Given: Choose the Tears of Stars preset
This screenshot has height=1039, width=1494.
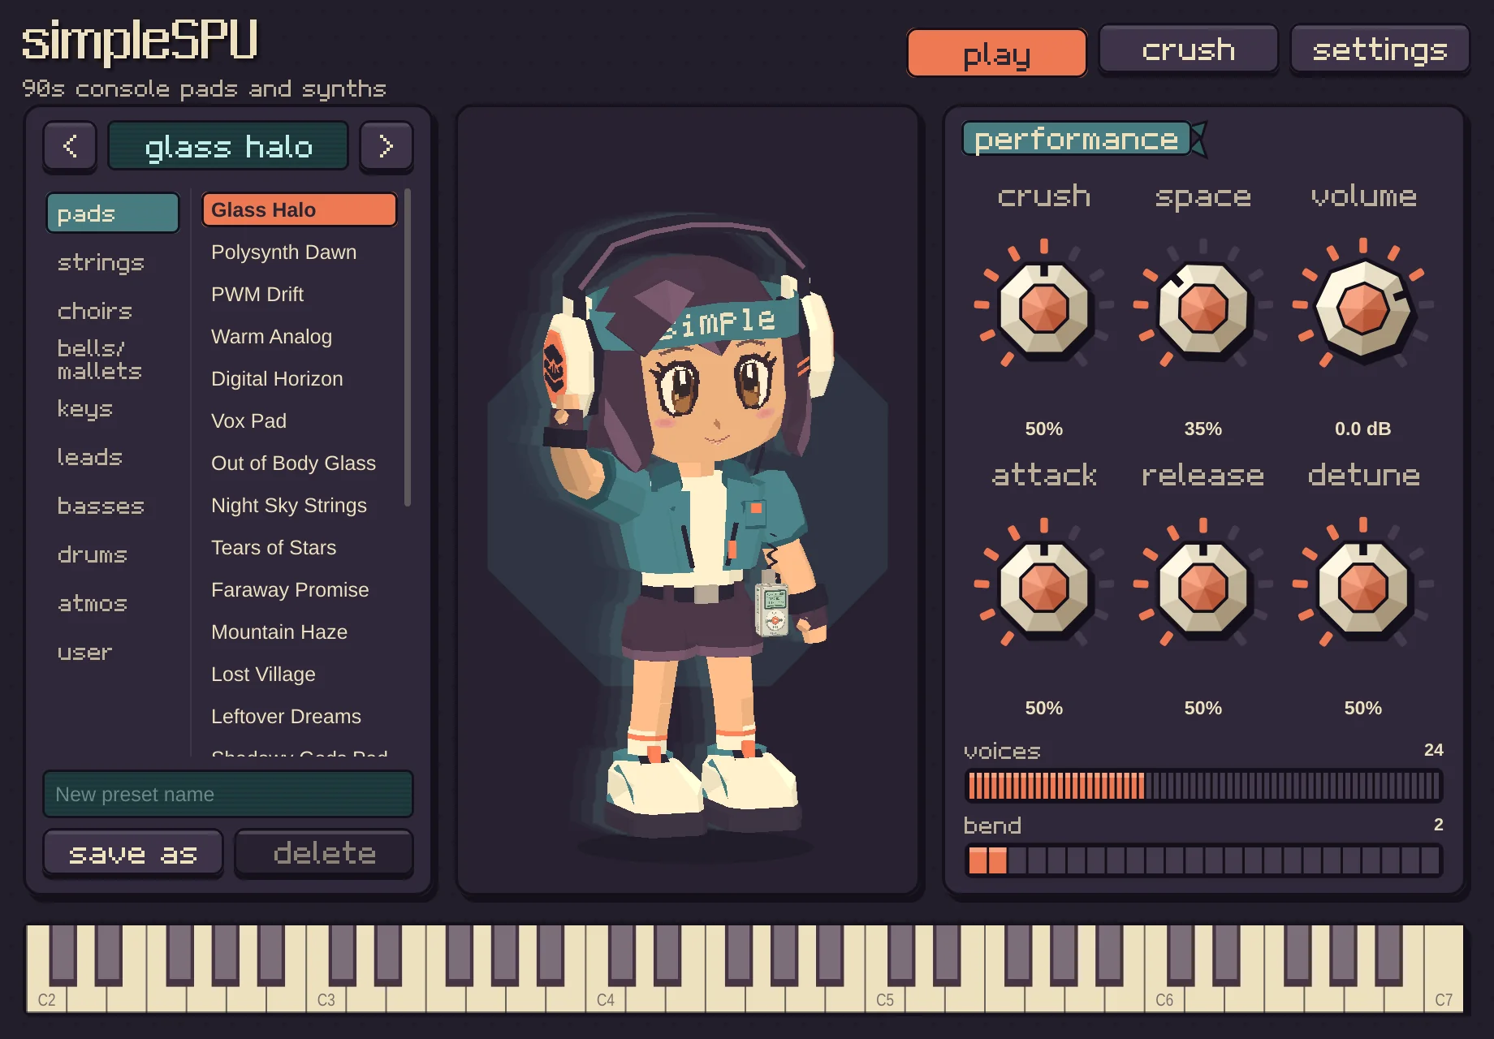Looking at the screenshot, I should 300,547.
